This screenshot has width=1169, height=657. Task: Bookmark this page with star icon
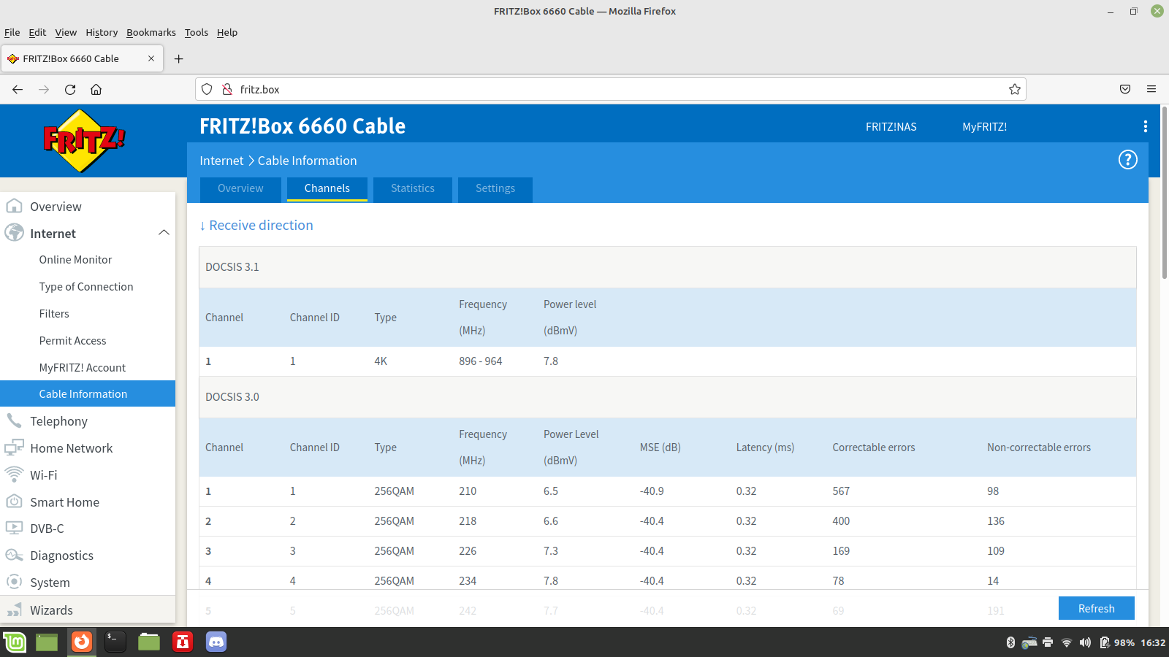click(x=1014, y=89)
